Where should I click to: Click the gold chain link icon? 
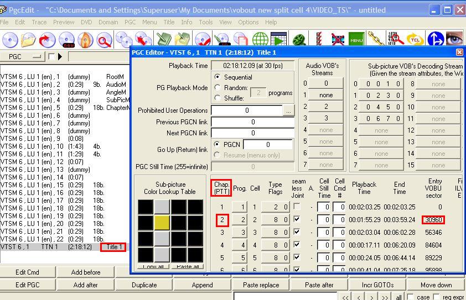click(376, 40)
